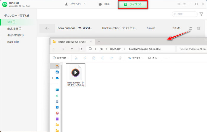Click the bold back number - クリスマス title

coord(75,28)
